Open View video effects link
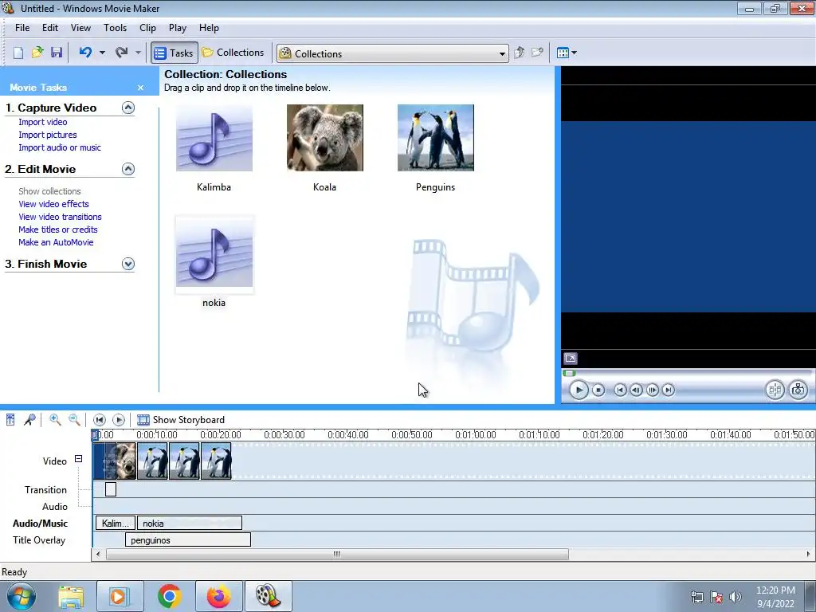Screen dimensions: 816x612 (53, 204)
